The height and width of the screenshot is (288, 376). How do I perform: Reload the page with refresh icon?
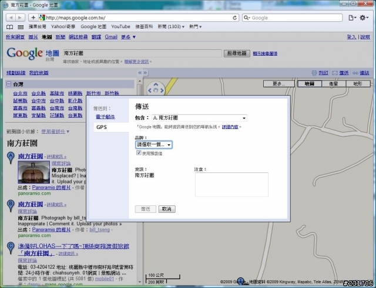[x=235, y=18]
